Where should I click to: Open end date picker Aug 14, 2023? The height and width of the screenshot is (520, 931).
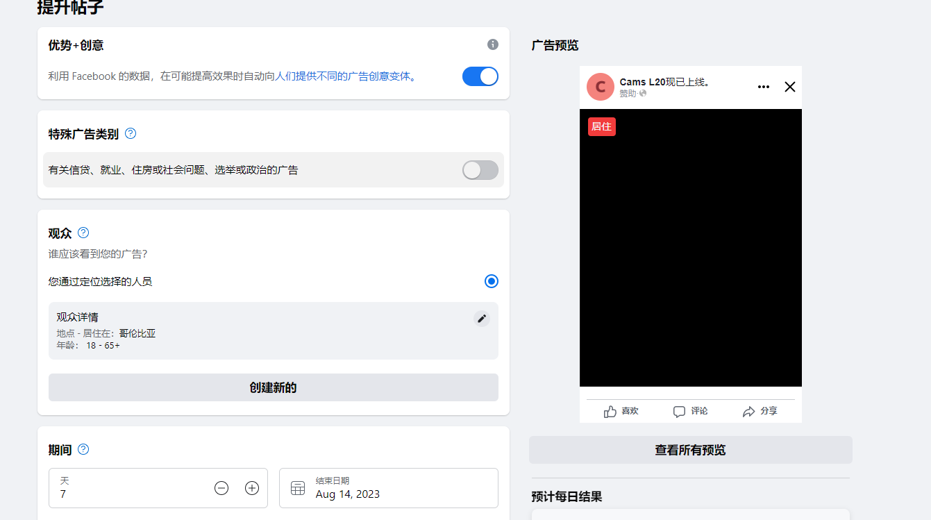[389, 488]
